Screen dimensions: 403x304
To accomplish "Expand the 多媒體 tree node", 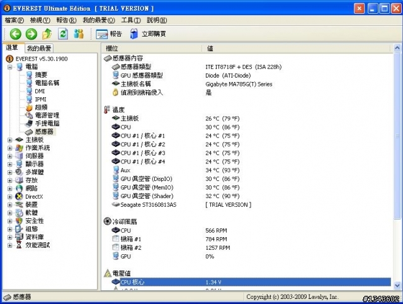I will point(10,172).
